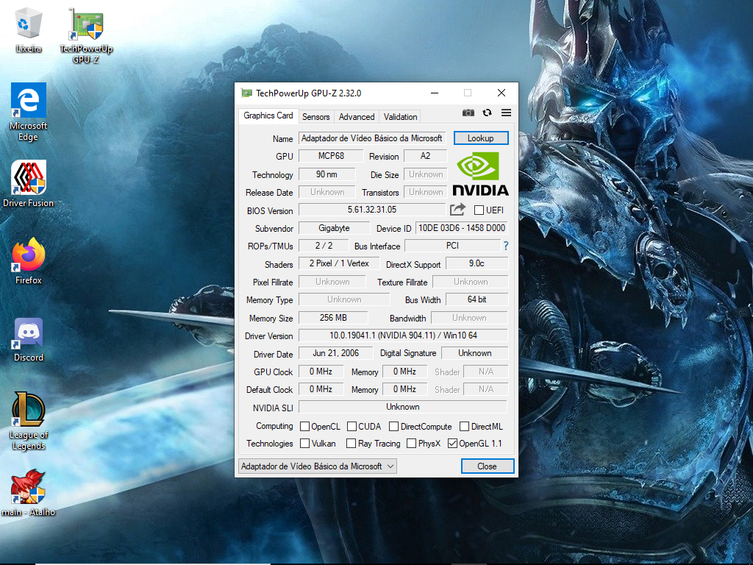Viewport: 753px width, 565px height.
Task: Click the Transistors value Unknown
Action: (426, 192)
